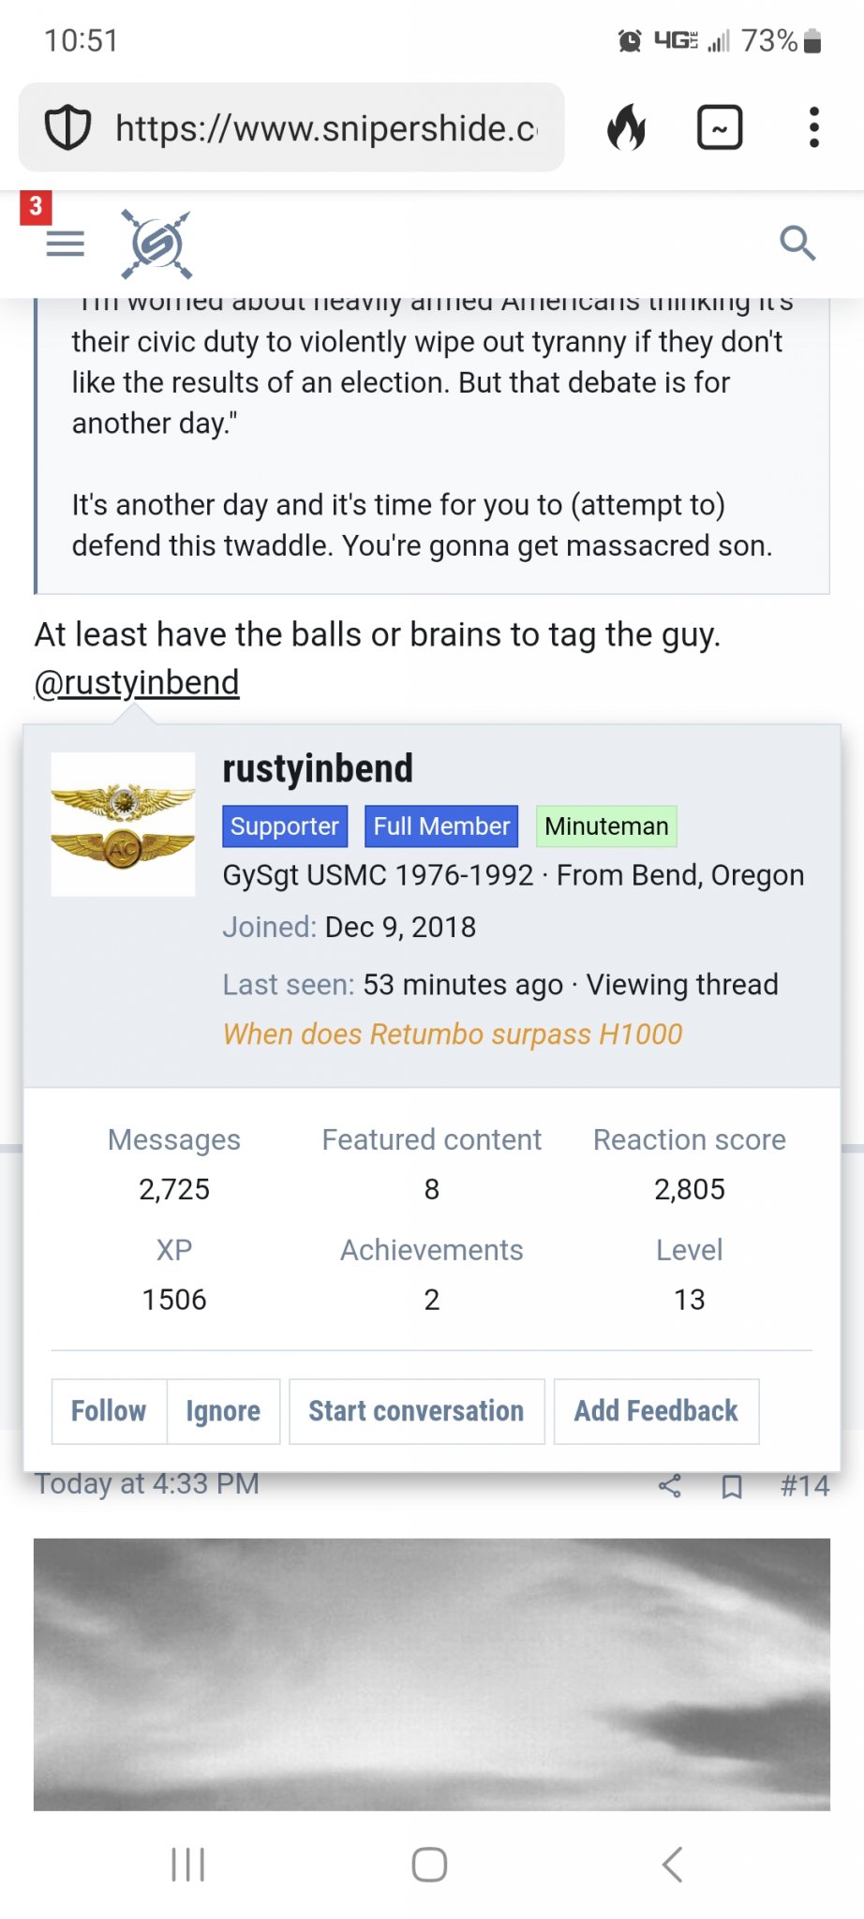This screenshot has height=1919, width=864.
Task: Open the browser tabs switcher
Action: 720,127
